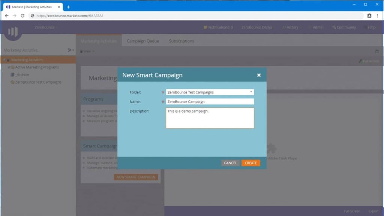Open the History menu
Image resolution: width=384 pixels, height=216 pixels.
coord(291,27)
